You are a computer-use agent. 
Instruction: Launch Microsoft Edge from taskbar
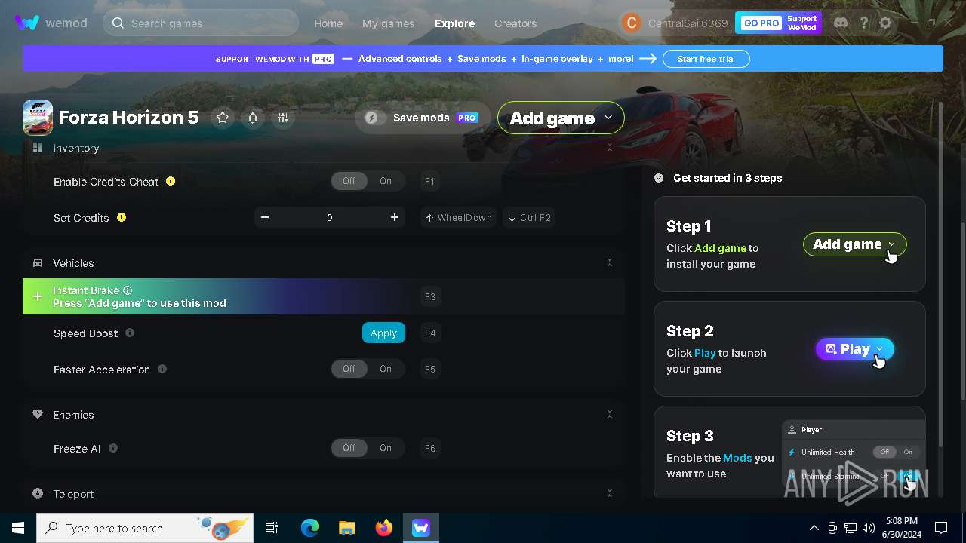(x=310, y=528)
